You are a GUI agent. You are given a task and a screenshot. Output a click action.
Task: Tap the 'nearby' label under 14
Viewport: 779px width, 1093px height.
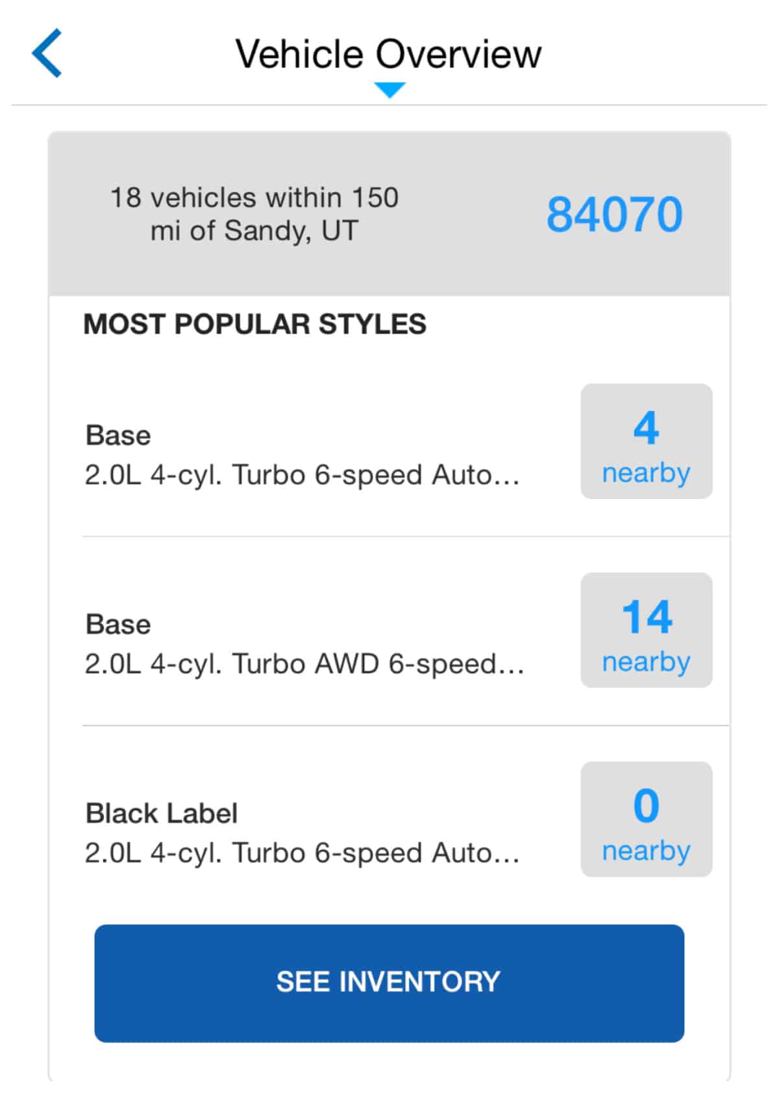pyautogui.click(x=646, y=662)
